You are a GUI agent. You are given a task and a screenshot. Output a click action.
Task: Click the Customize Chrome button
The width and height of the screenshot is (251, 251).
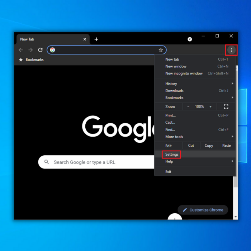tap(203, 210)
